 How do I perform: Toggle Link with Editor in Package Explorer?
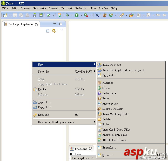[54, 31]
